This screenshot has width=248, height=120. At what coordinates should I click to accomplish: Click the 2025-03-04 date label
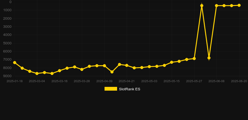coord(37,81)
